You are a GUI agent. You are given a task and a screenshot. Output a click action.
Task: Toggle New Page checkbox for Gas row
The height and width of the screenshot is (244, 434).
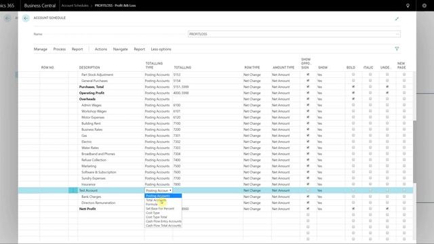click(404, 136)
